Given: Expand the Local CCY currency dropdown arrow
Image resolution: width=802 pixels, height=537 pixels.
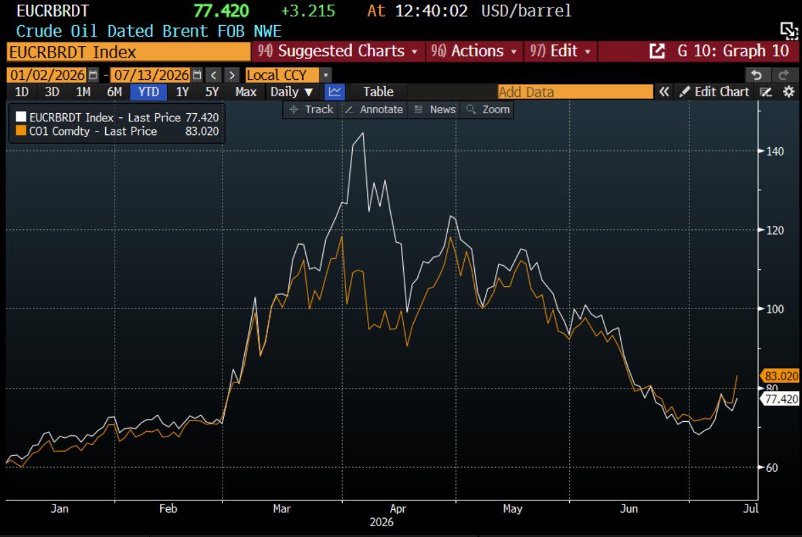Looking at the screenshot, I should 325,75.
